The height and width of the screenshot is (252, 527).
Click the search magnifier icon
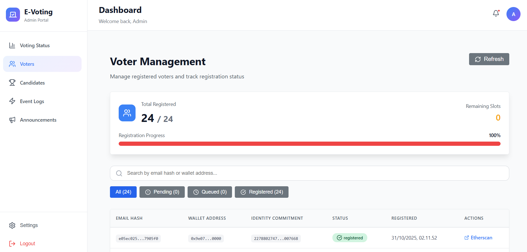click(x=119, y=173)
